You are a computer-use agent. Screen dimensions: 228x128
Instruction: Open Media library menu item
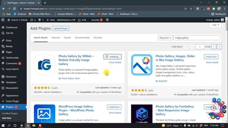(x=9, y=46)
